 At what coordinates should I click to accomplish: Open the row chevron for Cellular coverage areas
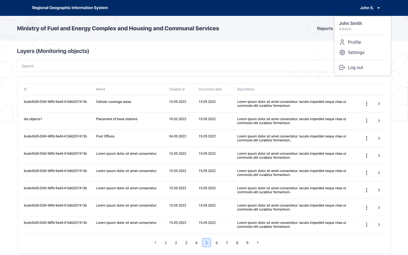(379, 104)
